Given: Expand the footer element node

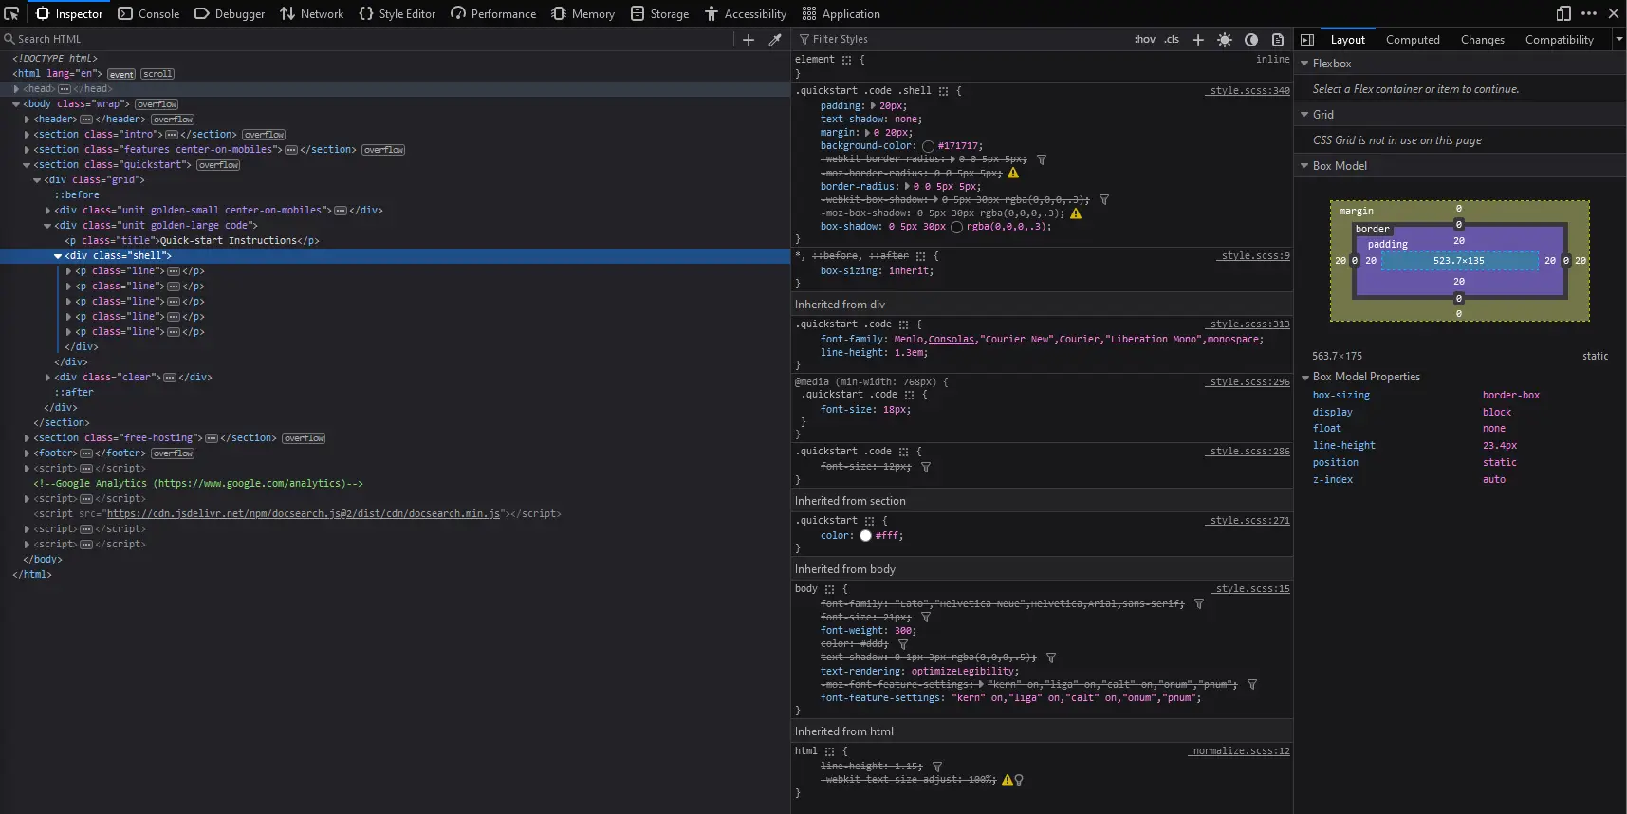Looking at the screenshot, I should [x=27, y=453].
